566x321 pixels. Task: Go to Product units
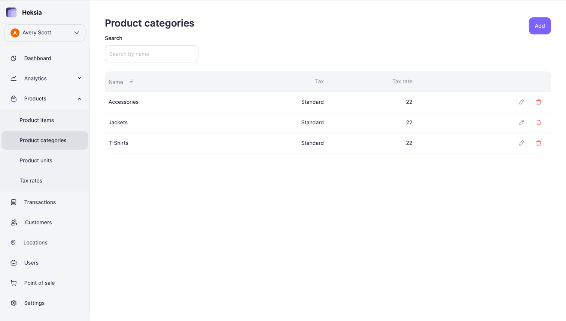[36, 160]
